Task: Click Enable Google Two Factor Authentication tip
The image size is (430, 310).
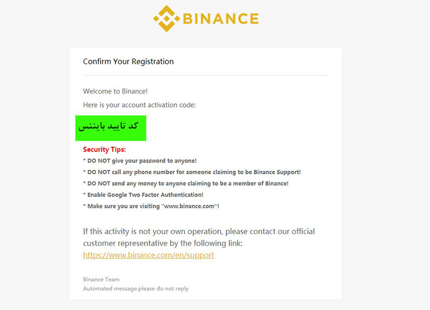Action: pos(143,195)
